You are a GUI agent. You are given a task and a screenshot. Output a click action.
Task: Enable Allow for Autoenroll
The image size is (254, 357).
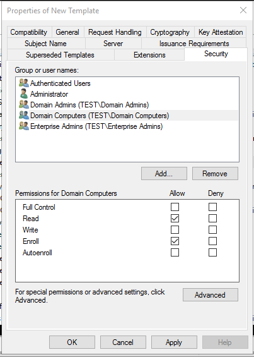(175, 253)
